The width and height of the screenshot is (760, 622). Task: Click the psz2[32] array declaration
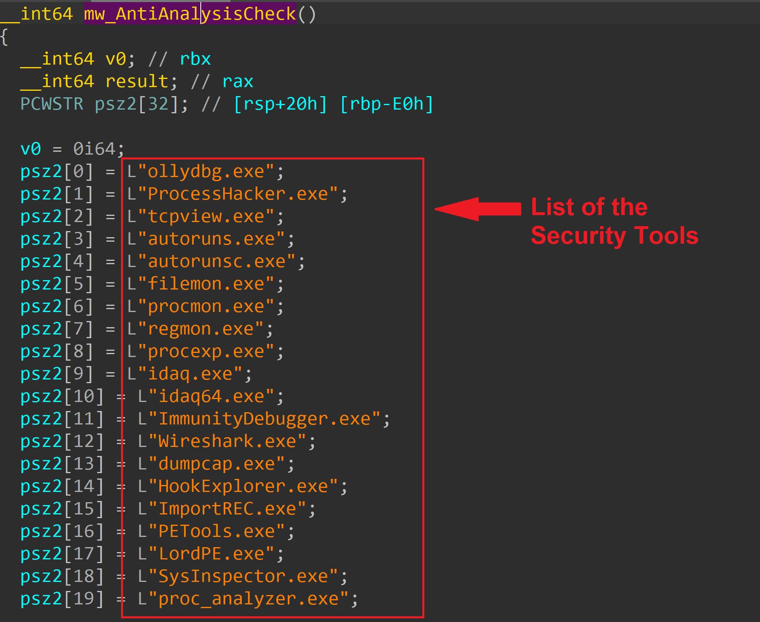pyautogui.click(x=137, y=104)
